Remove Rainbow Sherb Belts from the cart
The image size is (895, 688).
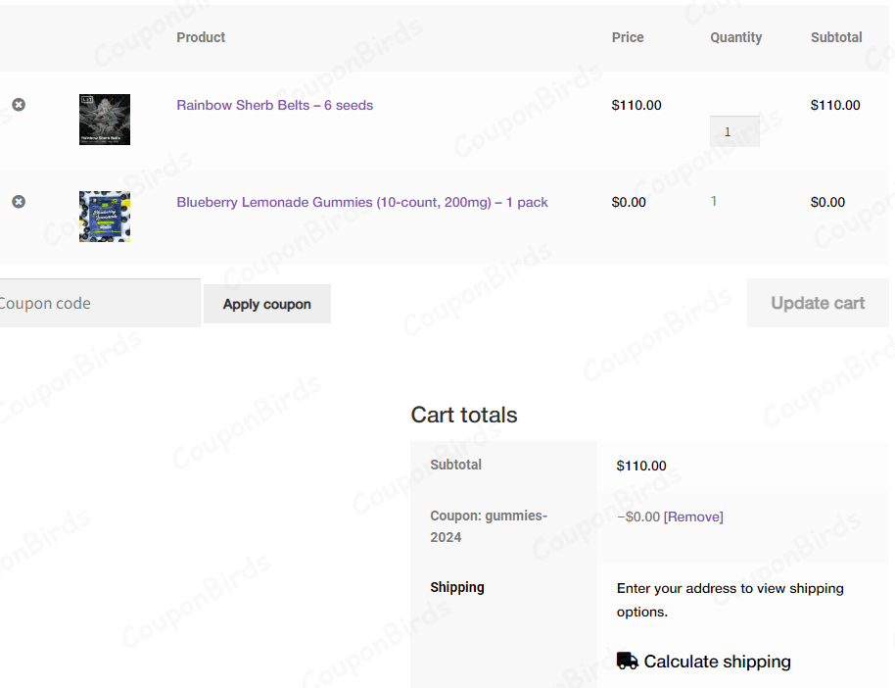[x=19, y=105]
